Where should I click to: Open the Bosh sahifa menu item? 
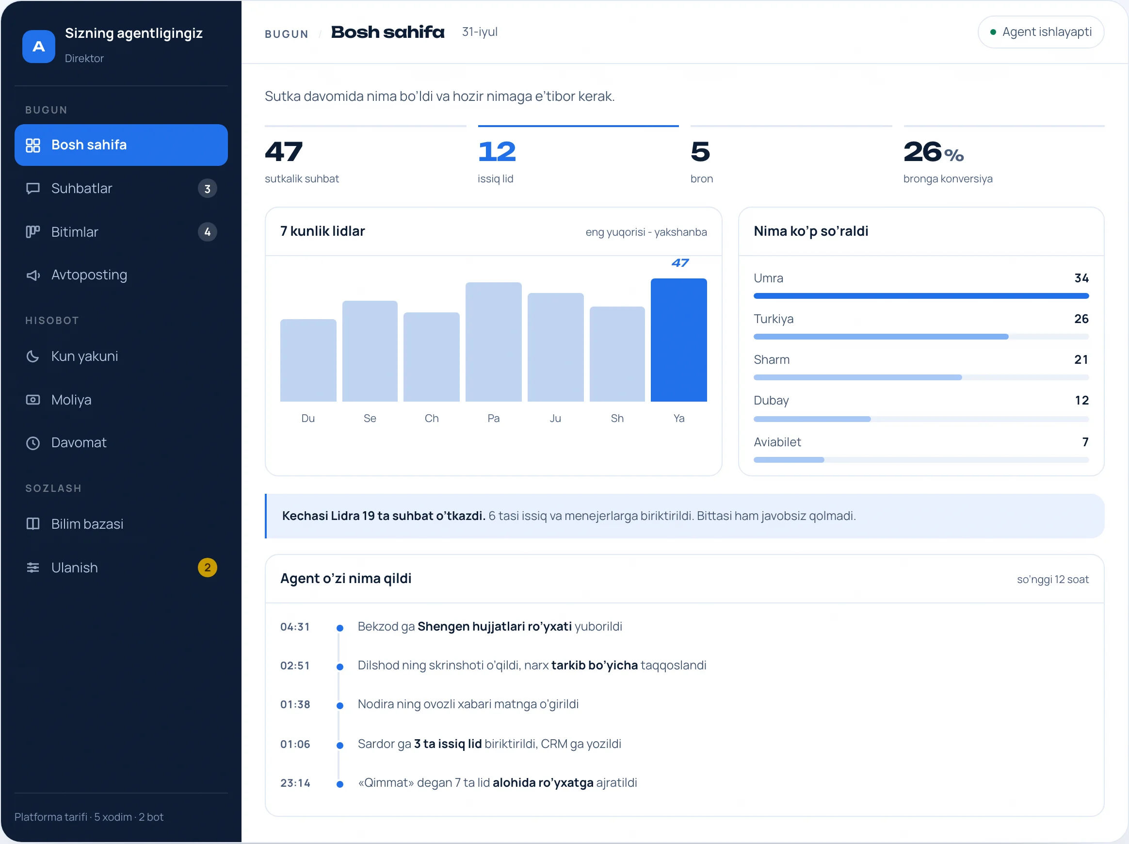click(121, 145)
